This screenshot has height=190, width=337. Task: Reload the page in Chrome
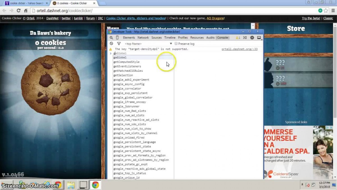tap(19, 11)
